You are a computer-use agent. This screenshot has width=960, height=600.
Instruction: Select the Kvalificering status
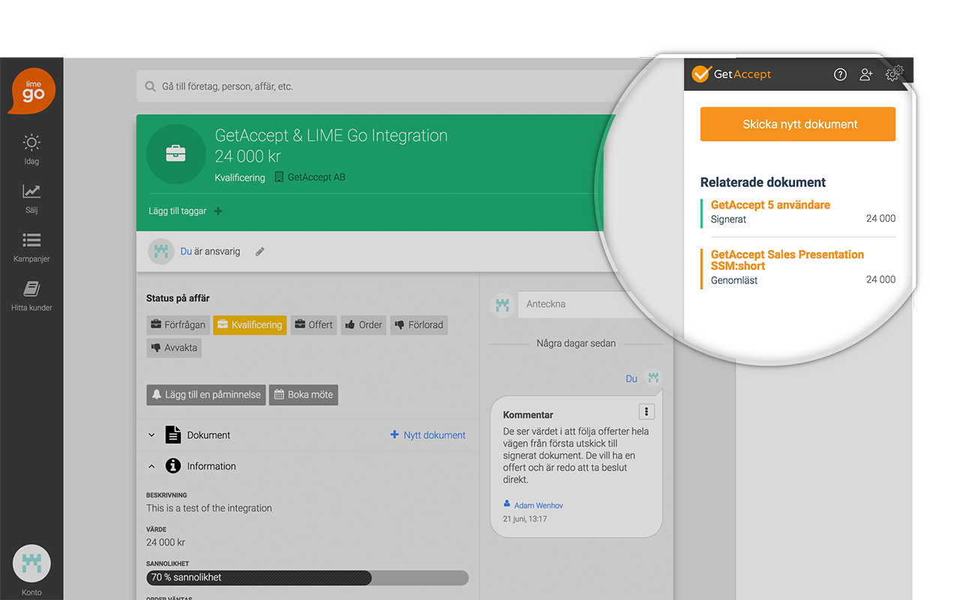tap(250, 325)
